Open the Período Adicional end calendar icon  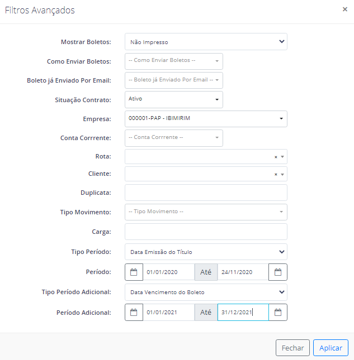point(278,312)
